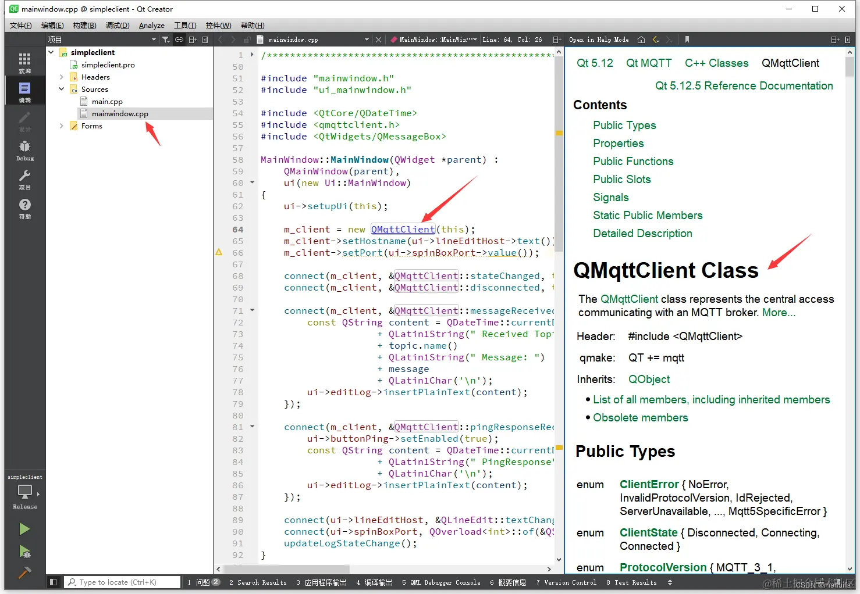Click filter tree funnel icon
The image size is (860, 594).
tap(166, 40)
